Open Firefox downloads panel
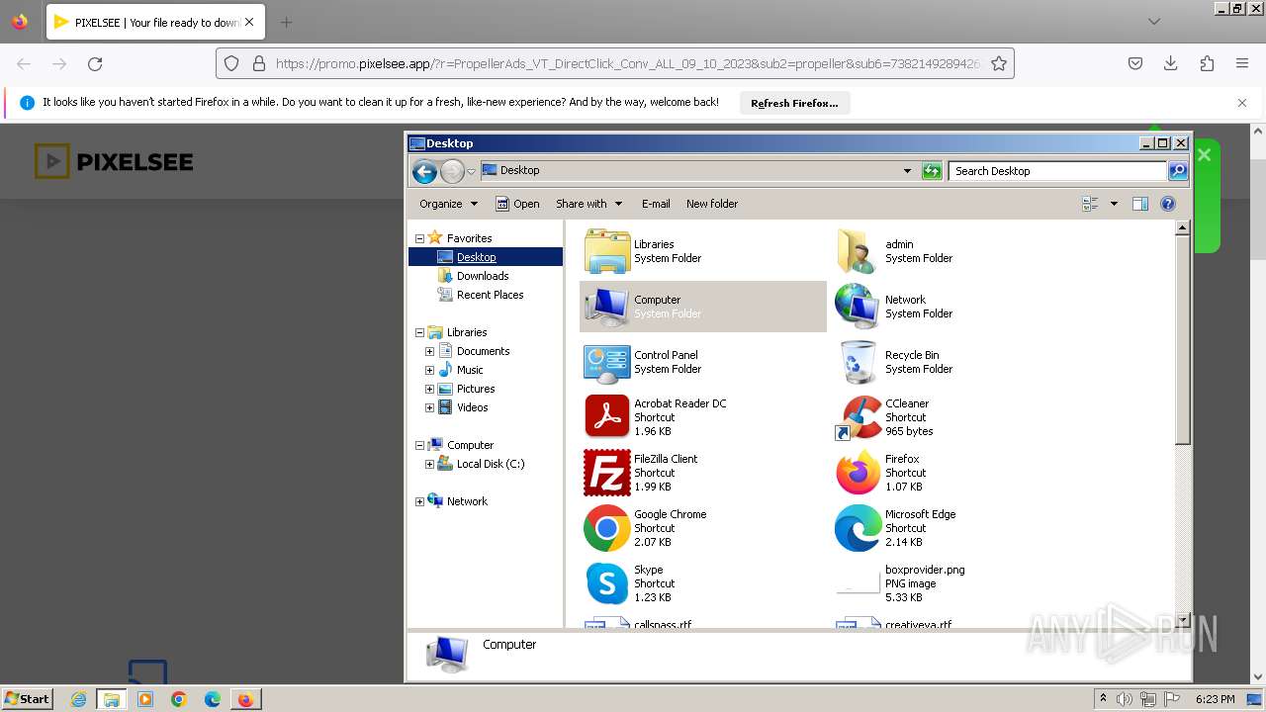This screenshot has height=712, width=1266. (1171, 63)
